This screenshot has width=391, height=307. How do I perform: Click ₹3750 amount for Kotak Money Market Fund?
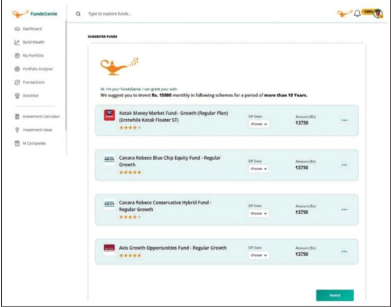pyautogui.click(x=302, y=123)
